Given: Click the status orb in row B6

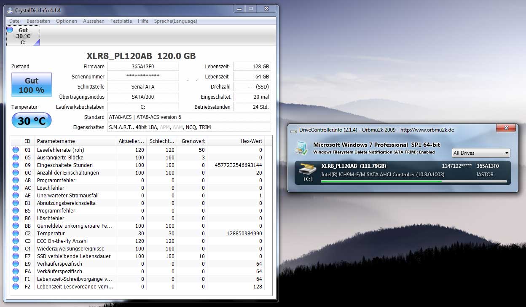Looking at the screenshot, I should (x=16, y=218).
